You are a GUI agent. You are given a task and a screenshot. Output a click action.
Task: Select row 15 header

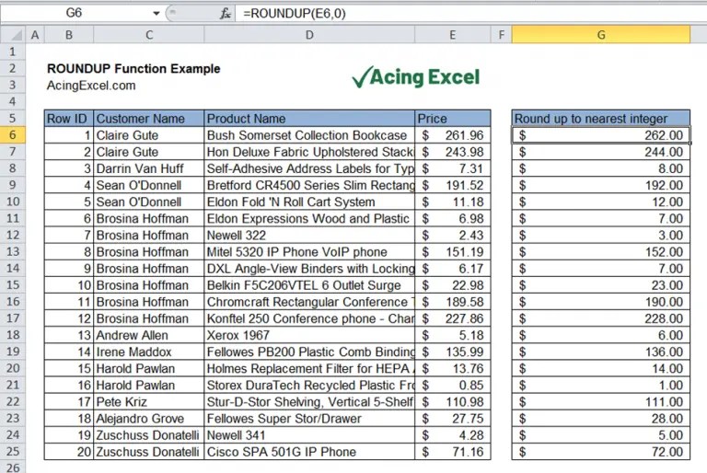click(13, 285)
